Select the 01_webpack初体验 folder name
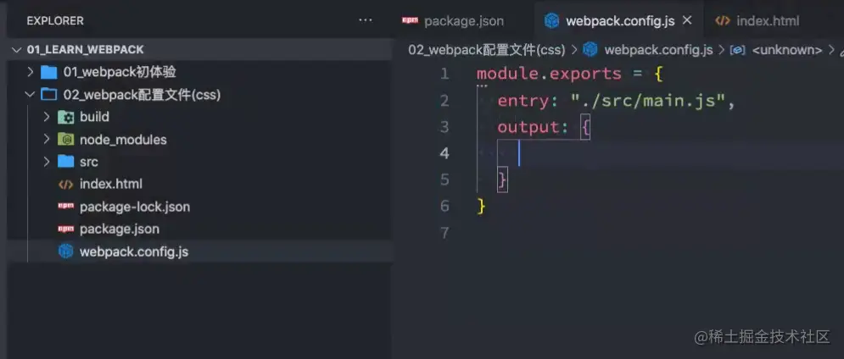Image resolution: width=844 pixels, height=359 pixels. (120, 72)
